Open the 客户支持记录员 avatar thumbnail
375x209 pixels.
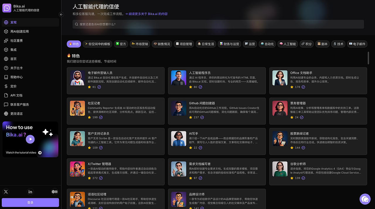coord(78,139)
